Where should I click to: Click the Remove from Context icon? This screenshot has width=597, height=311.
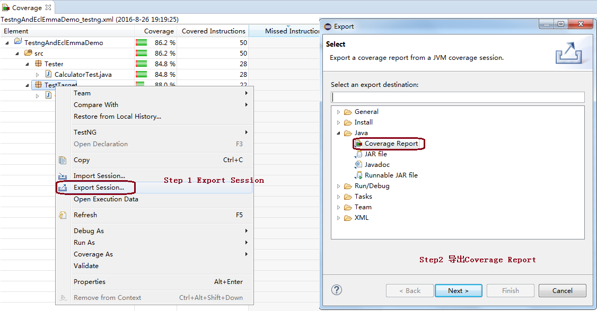click(63, 298)
